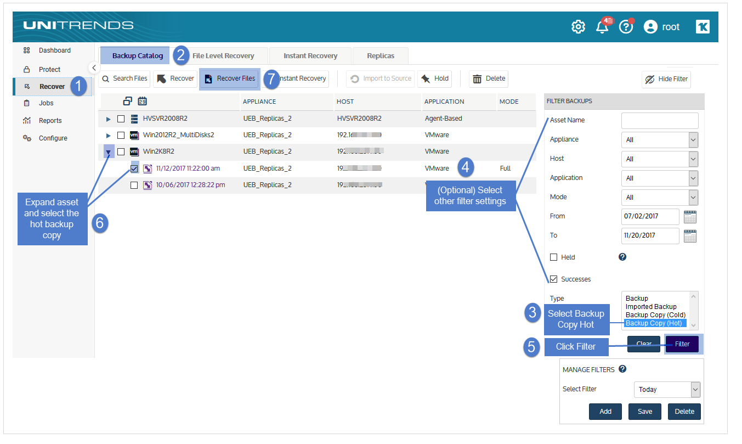Click the Filter button
The width and height of the screenshot is (742, 444).
coord(682,344)
